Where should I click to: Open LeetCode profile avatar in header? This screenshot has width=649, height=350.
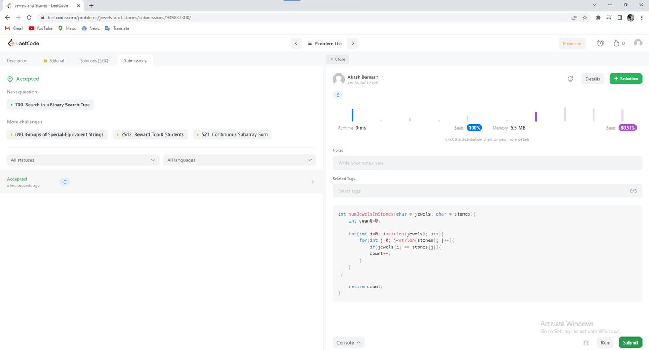[637, 43]
